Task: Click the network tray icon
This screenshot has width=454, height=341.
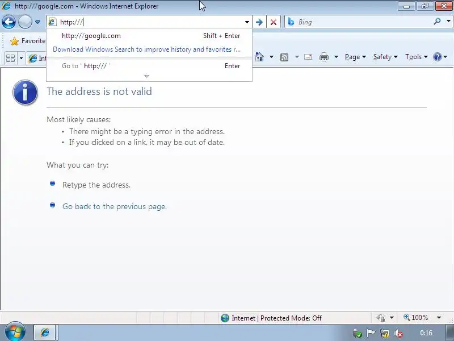Action: click(385, 333)
